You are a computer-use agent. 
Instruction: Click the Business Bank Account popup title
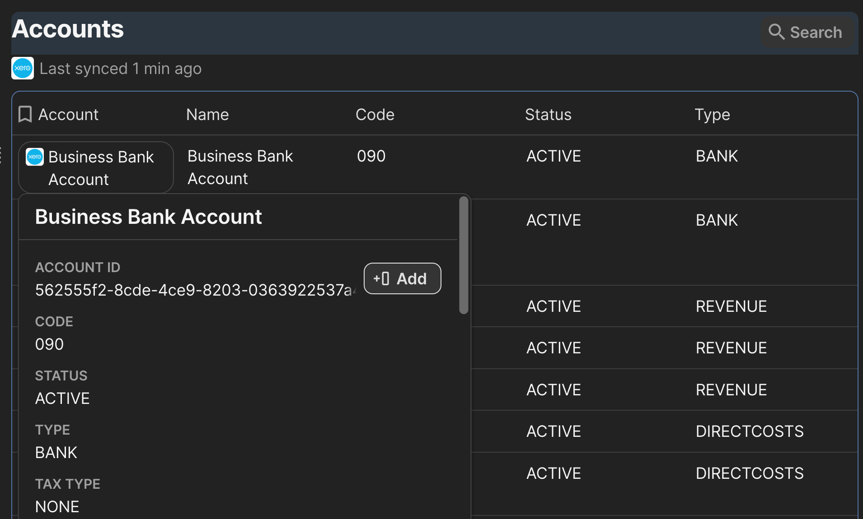[x=148, y=217]
